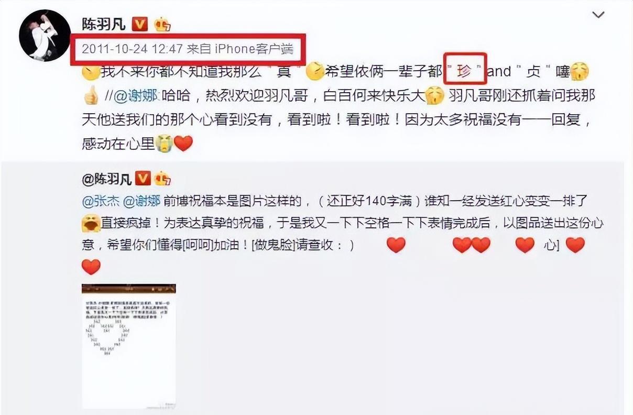
Task: Click orange verified V badge beside top 陈羽凡
Action: click(139, 24)
